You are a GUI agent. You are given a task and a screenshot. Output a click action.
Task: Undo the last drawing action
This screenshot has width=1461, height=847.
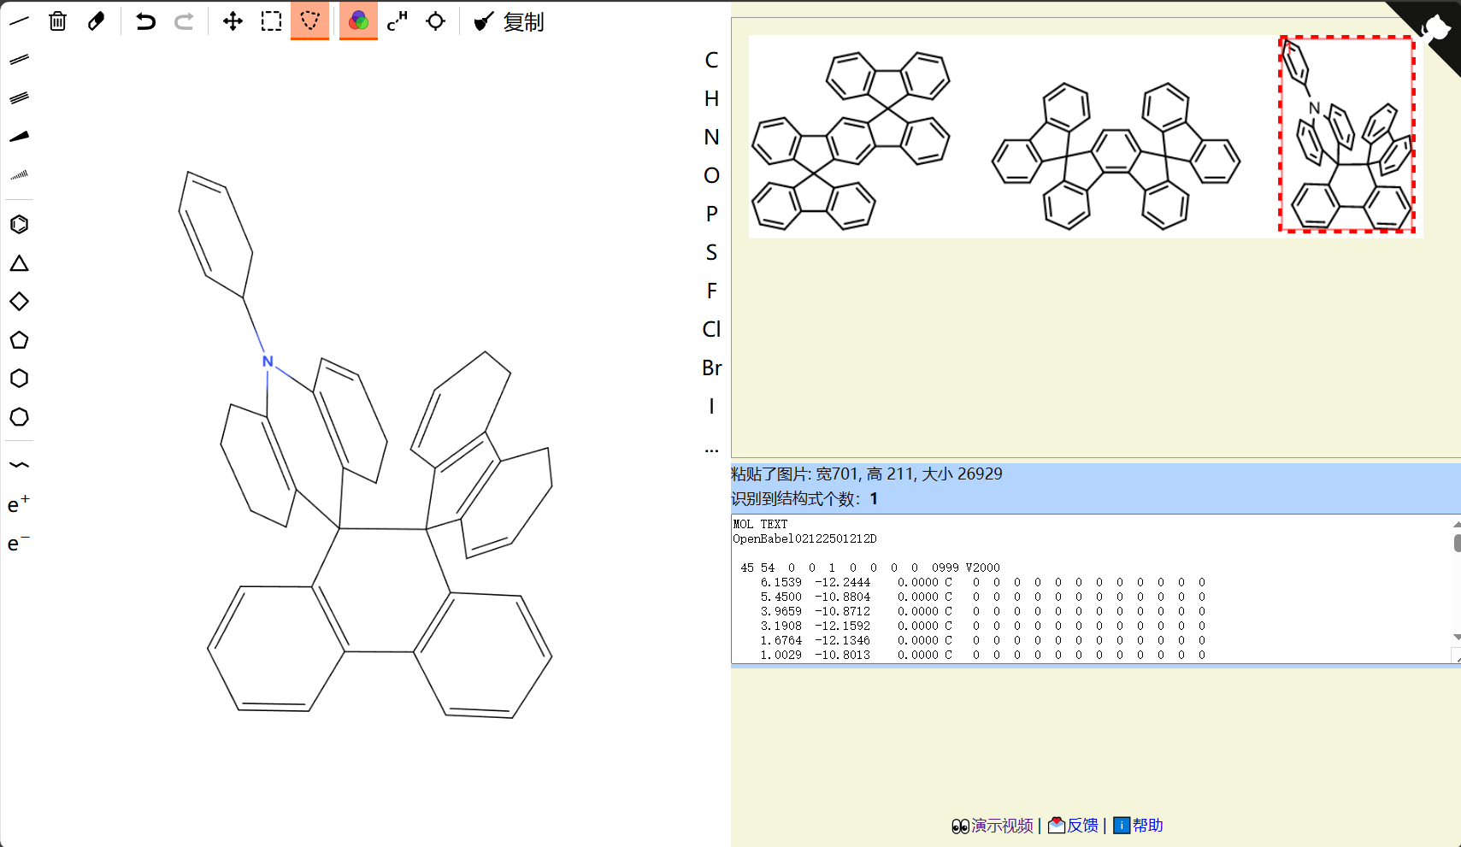(x=145, y=21)
